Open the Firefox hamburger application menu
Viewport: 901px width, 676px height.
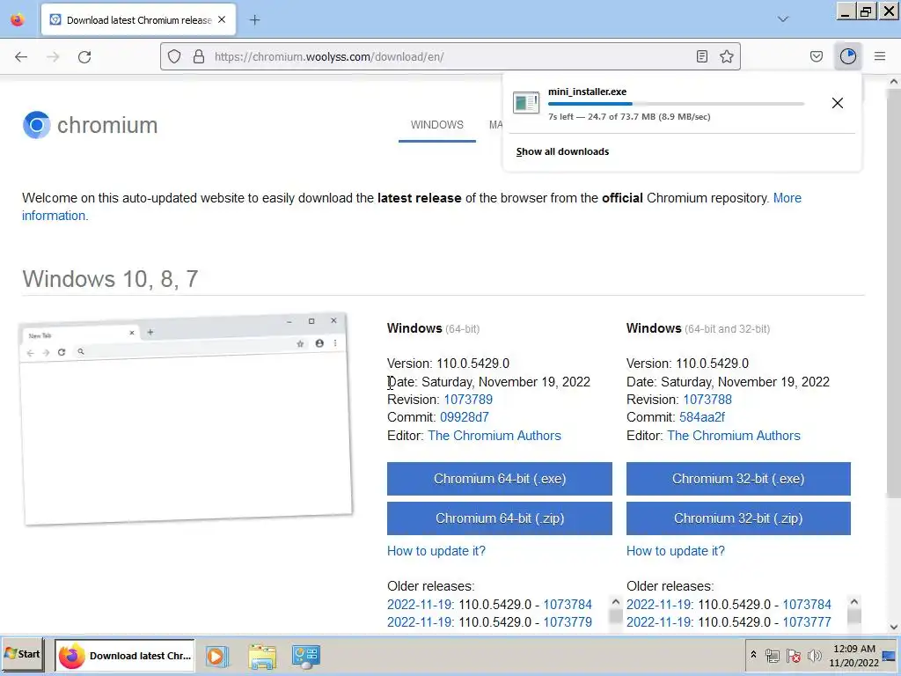point(880,56)
